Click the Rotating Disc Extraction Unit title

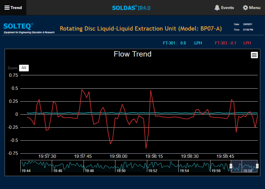coord(141,28)
